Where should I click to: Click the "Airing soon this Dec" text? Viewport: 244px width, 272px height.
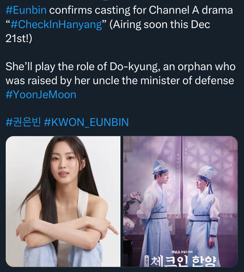point(159,25)
